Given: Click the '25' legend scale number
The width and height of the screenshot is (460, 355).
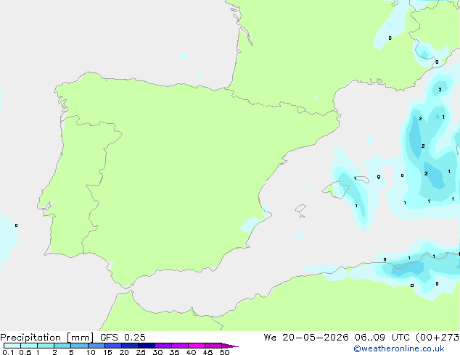Looking at the screenshot, I should 141,352.
